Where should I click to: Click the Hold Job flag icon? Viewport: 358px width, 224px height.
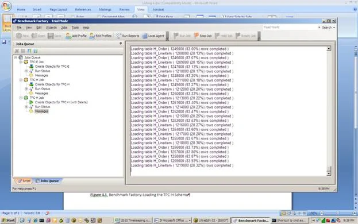[217, 36]
